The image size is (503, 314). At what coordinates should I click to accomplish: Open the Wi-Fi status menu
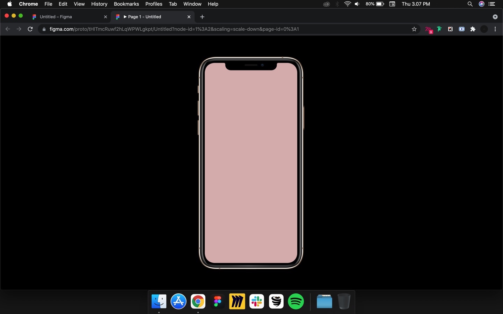pos(348,4)
